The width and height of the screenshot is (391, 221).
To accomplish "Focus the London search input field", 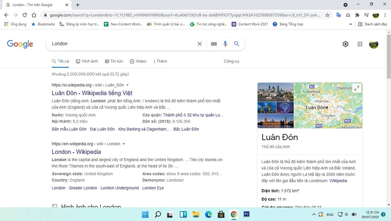I will point(122,44).
